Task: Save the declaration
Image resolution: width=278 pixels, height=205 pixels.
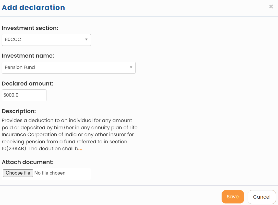Action: coord(233,197)
